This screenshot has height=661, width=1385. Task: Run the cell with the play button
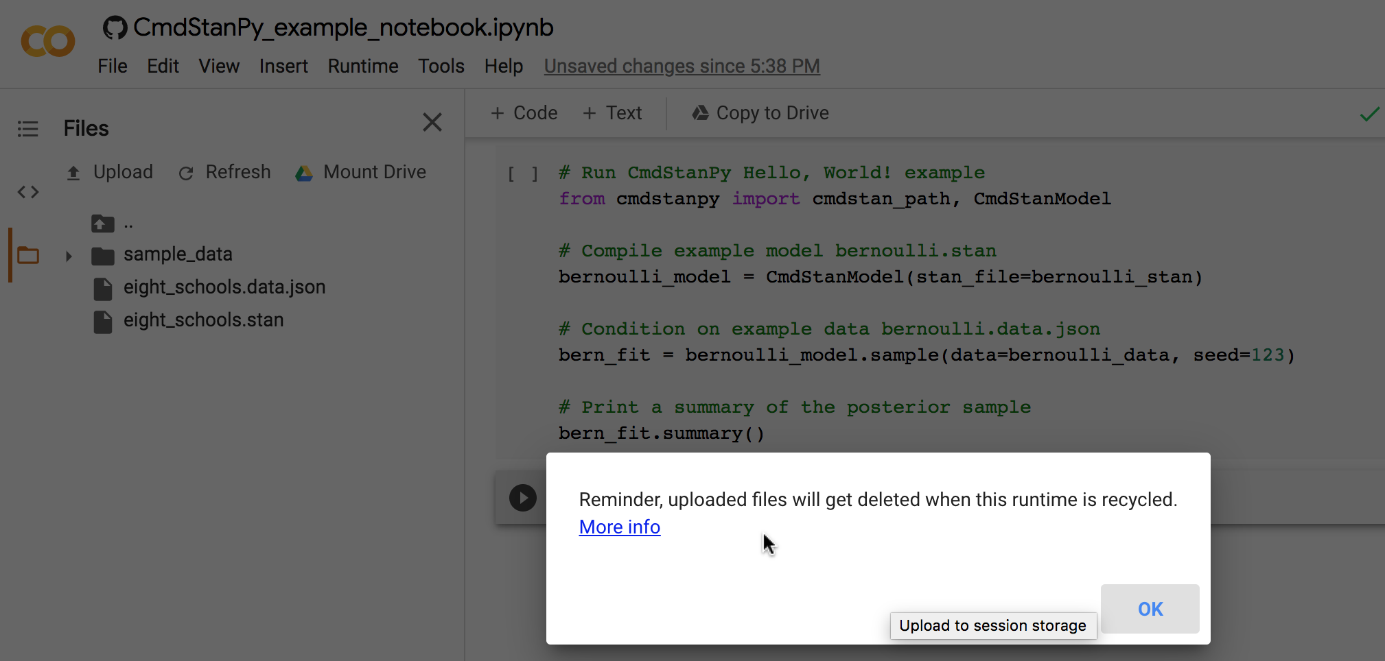[522, 498]
